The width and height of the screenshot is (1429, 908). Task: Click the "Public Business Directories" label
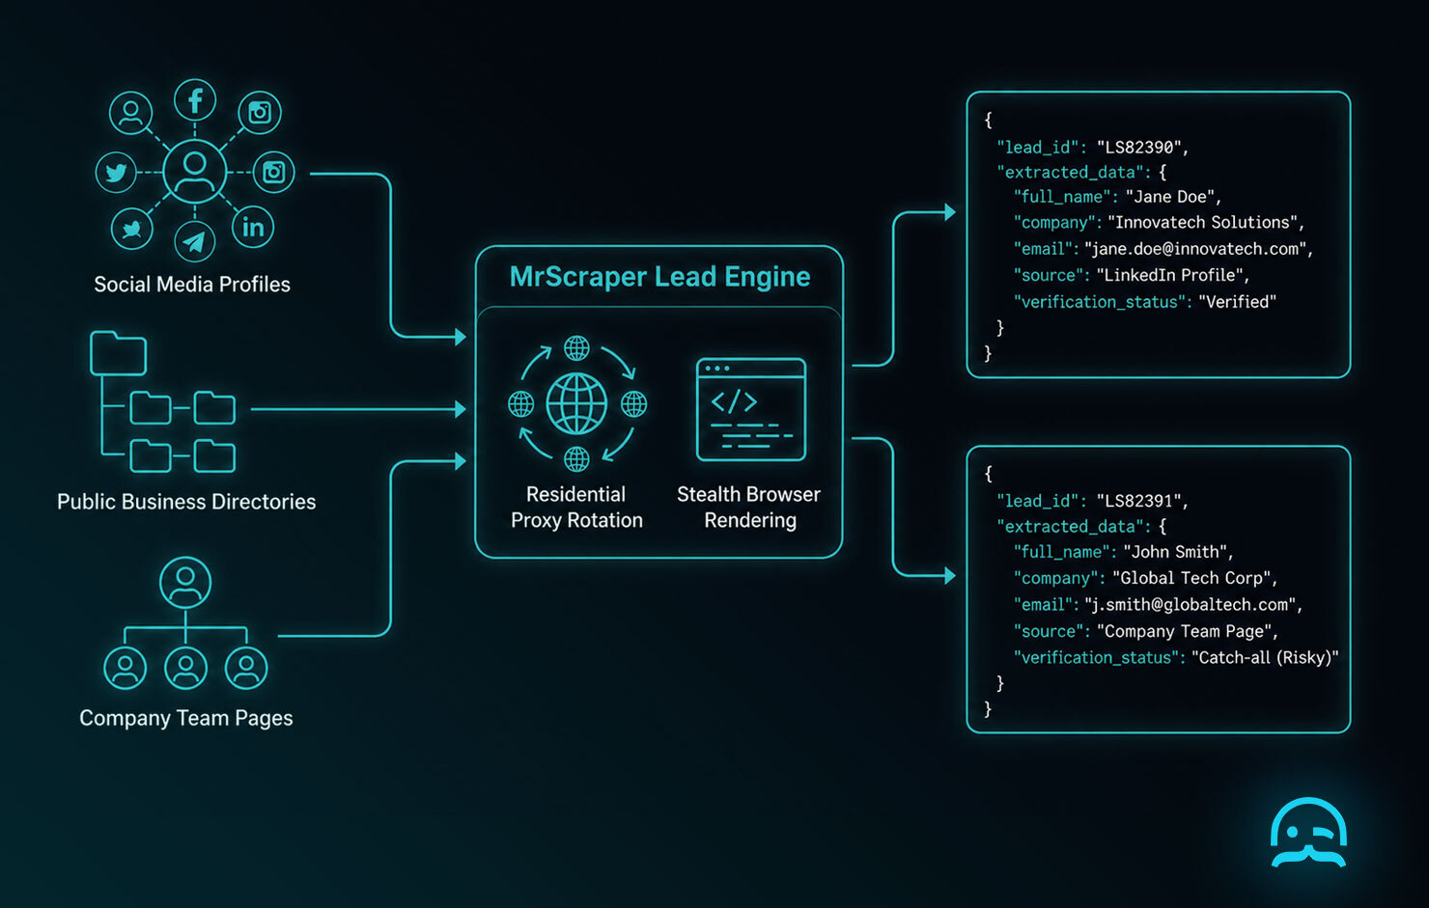point(186,502)
